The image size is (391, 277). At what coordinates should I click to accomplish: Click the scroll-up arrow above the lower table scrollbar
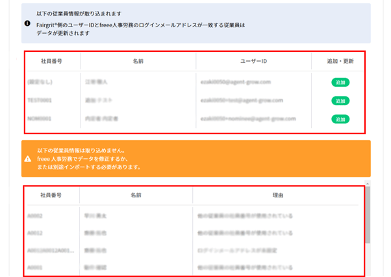[x=368, y=184]
